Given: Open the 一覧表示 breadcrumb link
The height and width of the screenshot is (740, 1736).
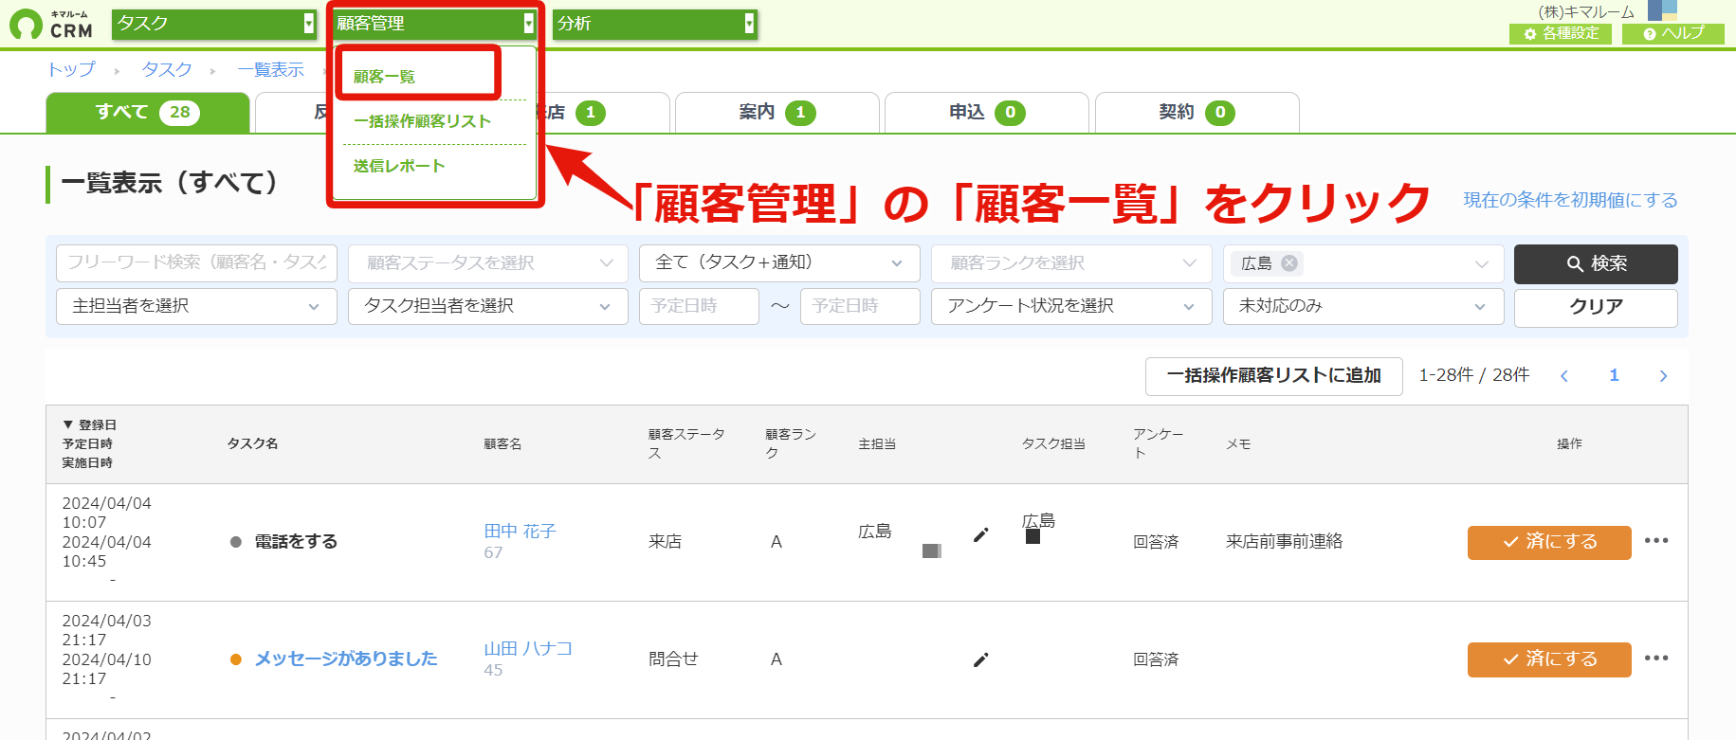Looking at the screenshot, I should coord(271,69).
